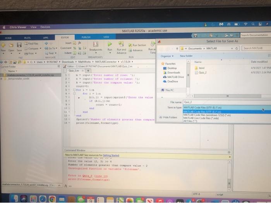This screenshot has height=203, width=271.
Task: Click the Up arrow in Save As dialog
Action: point(177,49)
